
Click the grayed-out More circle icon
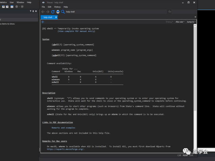17,6
